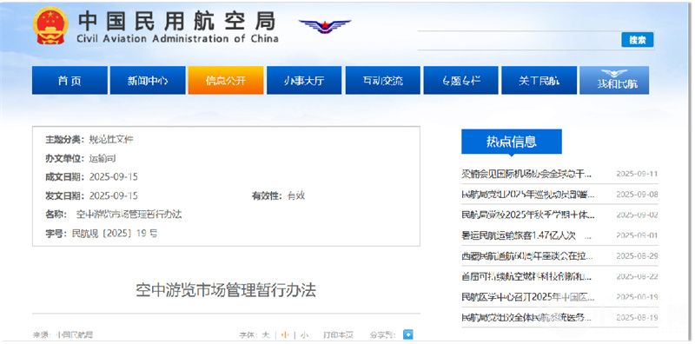Click Civil Aviation Administration of China subtitle
695x344 pixels.
tap(178, 38)
